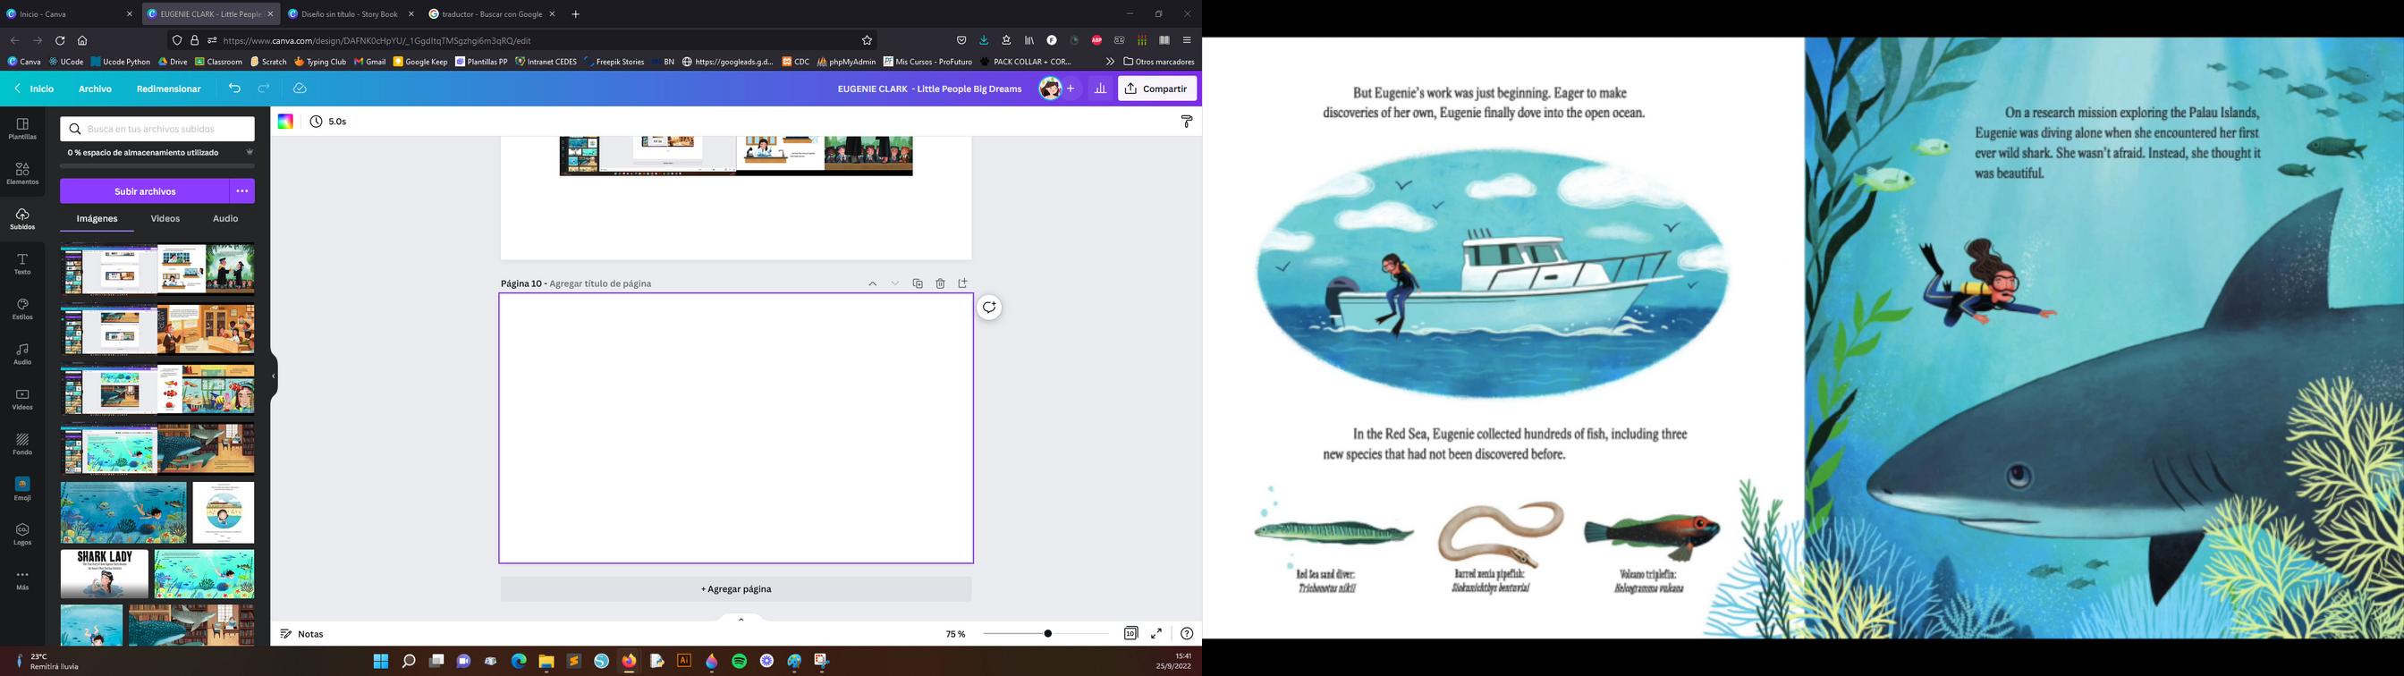Open the statistics chart icon in header

pos(1100,89)
